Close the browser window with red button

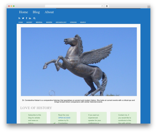pos(9,6)
